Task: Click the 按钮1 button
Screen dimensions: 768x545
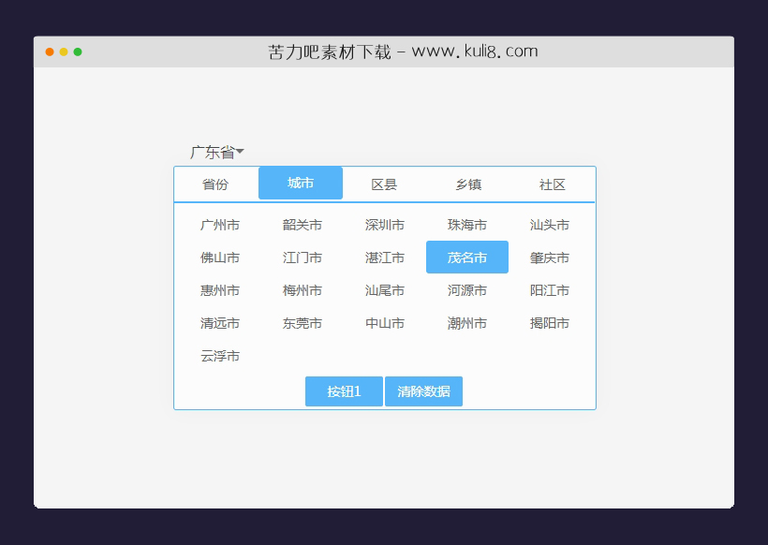Action: (344, 390)
